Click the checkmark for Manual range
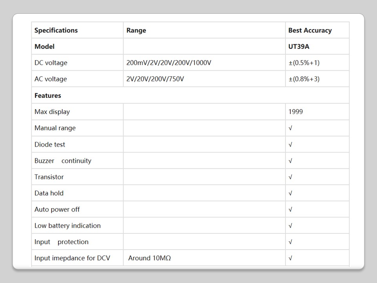 (x=290, y=128)
